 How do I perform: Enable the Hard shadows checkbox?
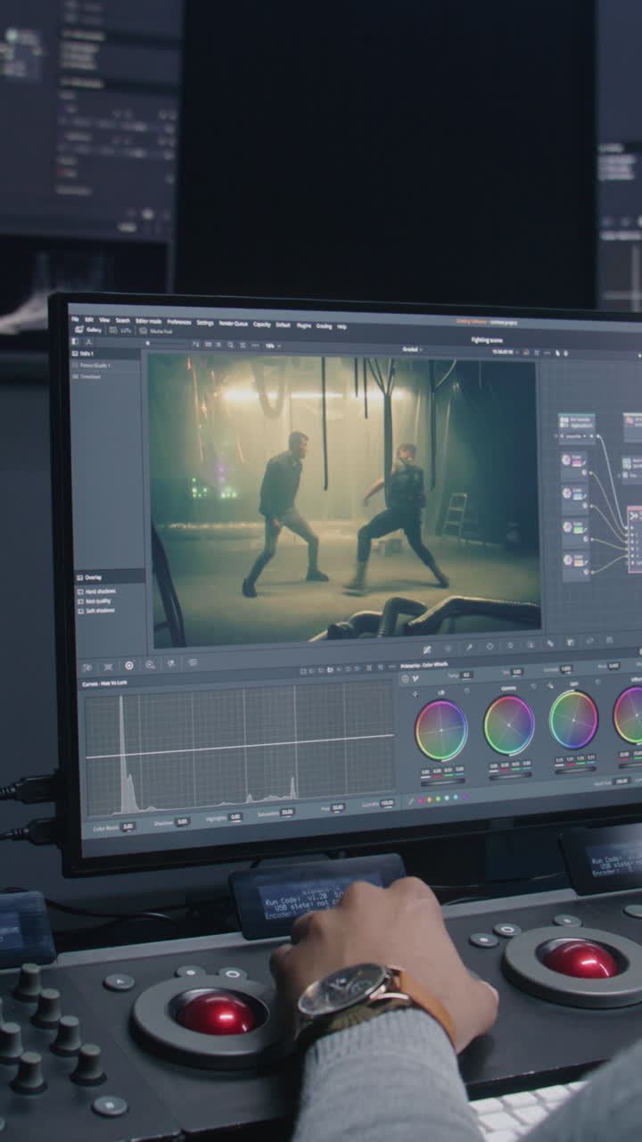[80, 591]
